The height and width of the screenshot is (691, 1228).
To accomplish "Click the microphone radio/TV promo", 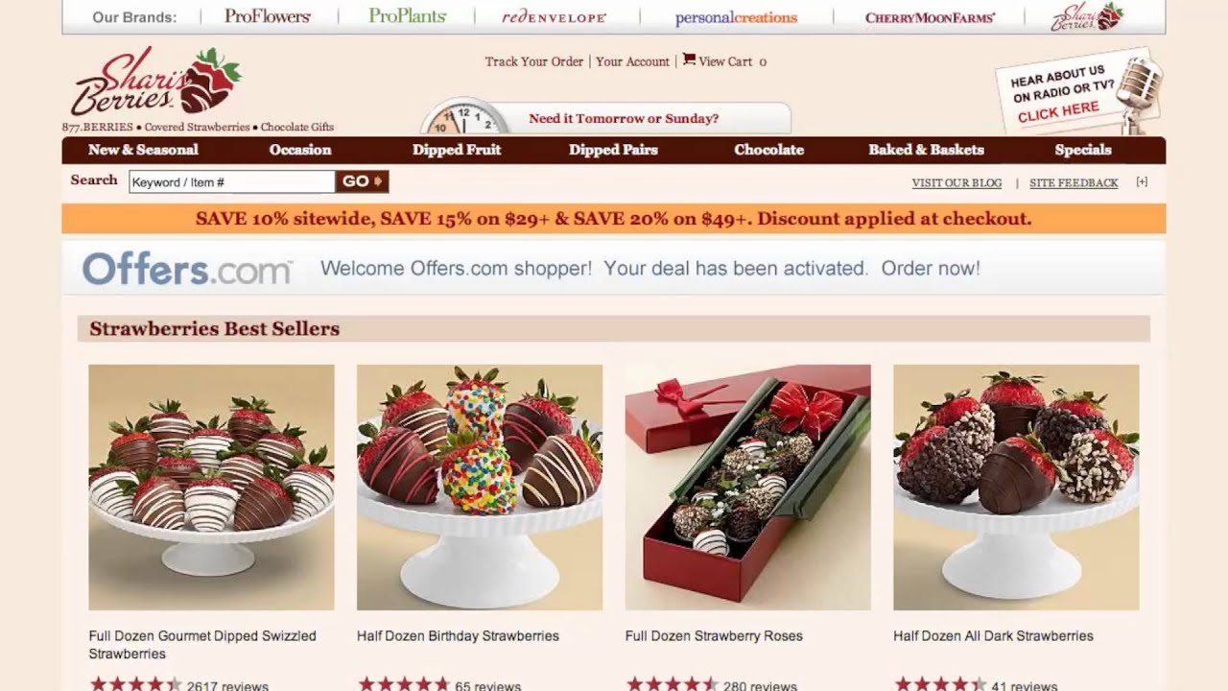I will click(1079, 92).
